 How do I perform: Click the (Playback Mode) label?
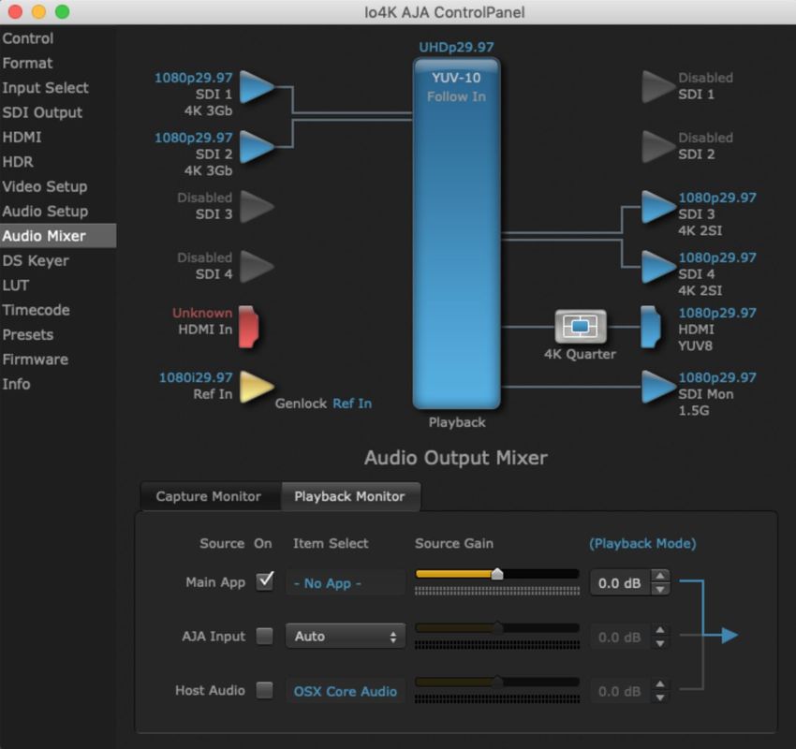click(642, 543)
